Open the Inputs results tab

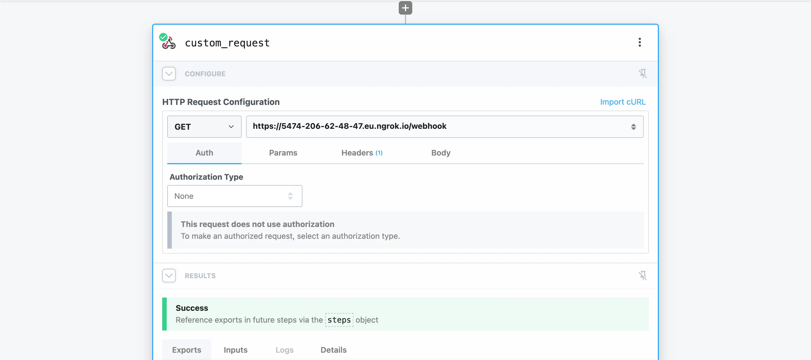(x=235, y=350)
